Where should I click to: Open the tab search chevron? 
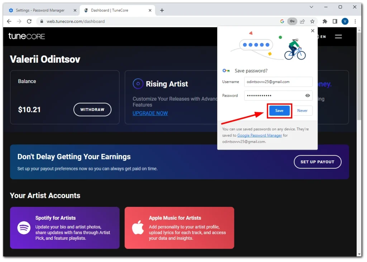(311, 7)
